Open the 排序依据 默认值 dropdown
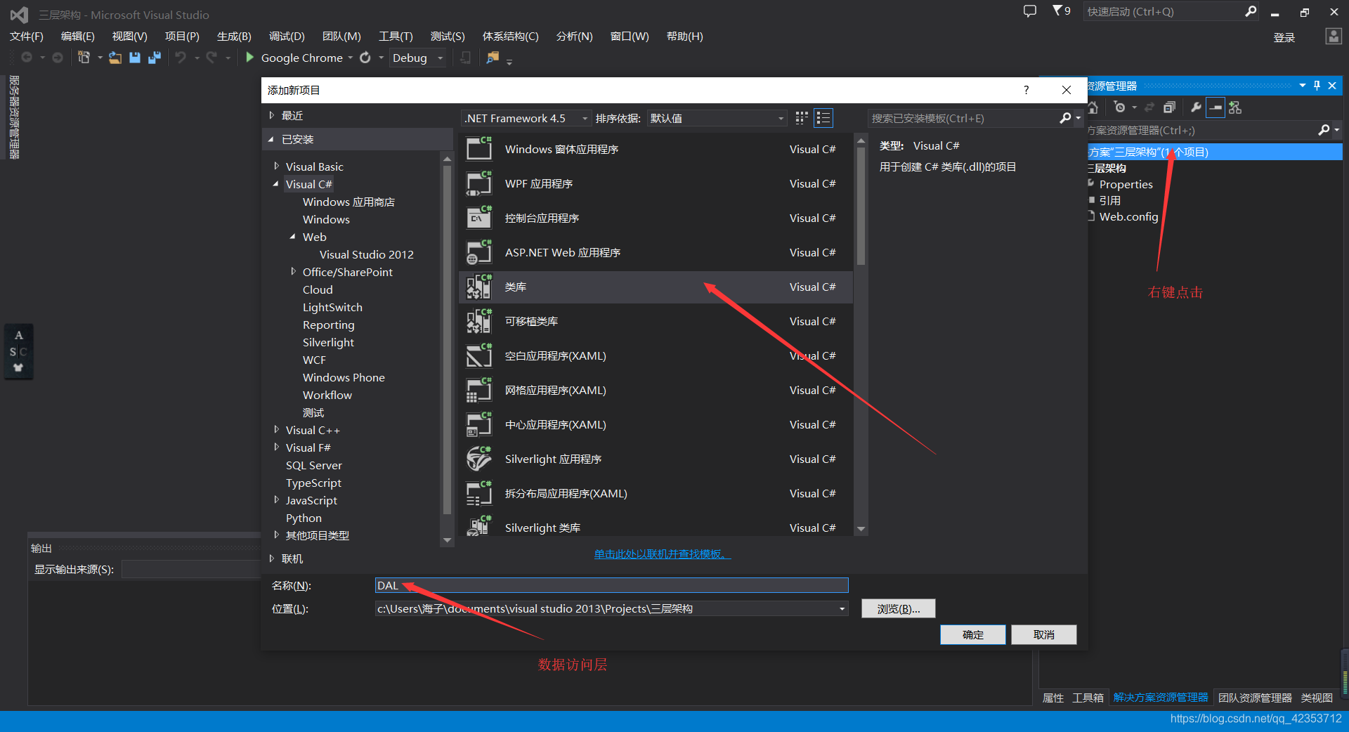This screenshot has height=732, width=1349. 717,118
